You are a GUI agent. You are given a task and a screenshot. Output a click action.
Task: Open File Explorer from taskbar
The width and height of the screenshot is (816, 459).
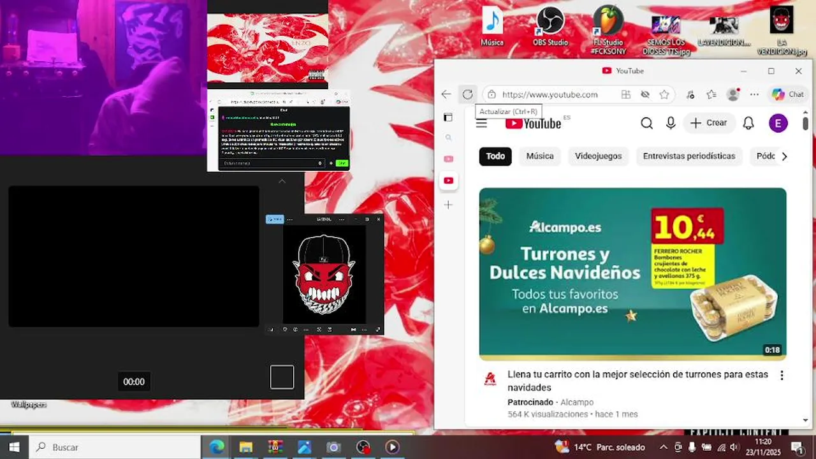tap(246, 448)
